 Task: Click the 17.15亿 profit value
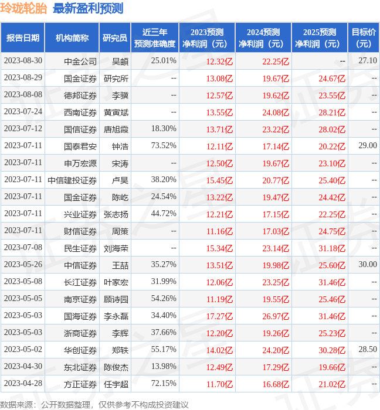pos(276,215)
